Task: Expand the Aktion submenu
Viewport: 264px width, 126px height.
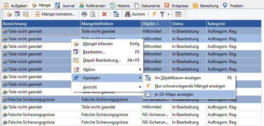Action: [x=107, y=70]
